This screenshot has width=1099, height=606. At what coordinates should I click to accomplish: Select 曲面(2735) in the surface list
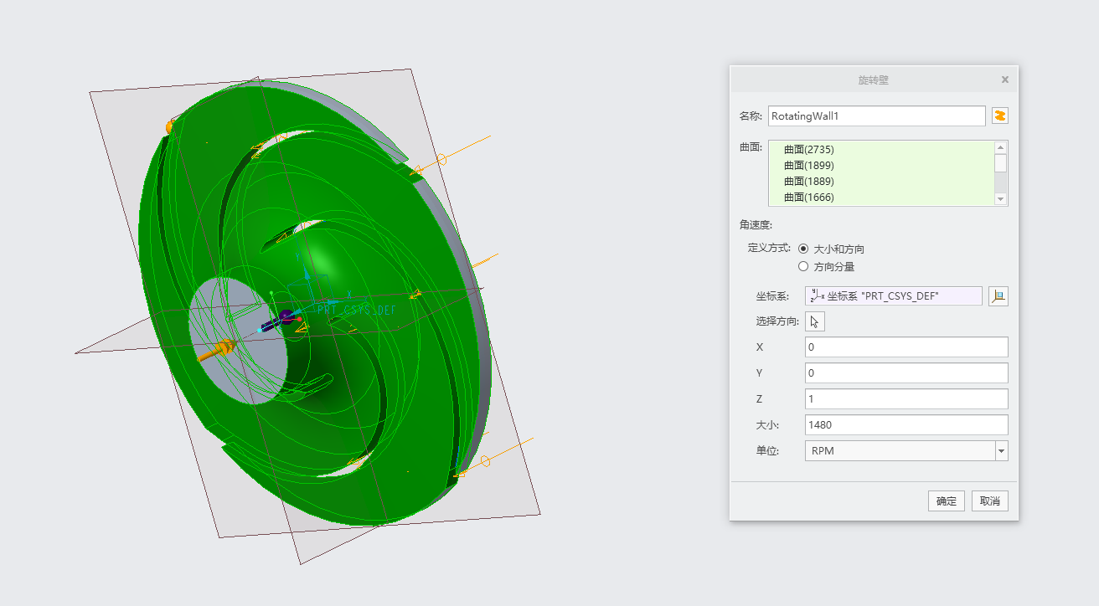[x=808, y=149]
